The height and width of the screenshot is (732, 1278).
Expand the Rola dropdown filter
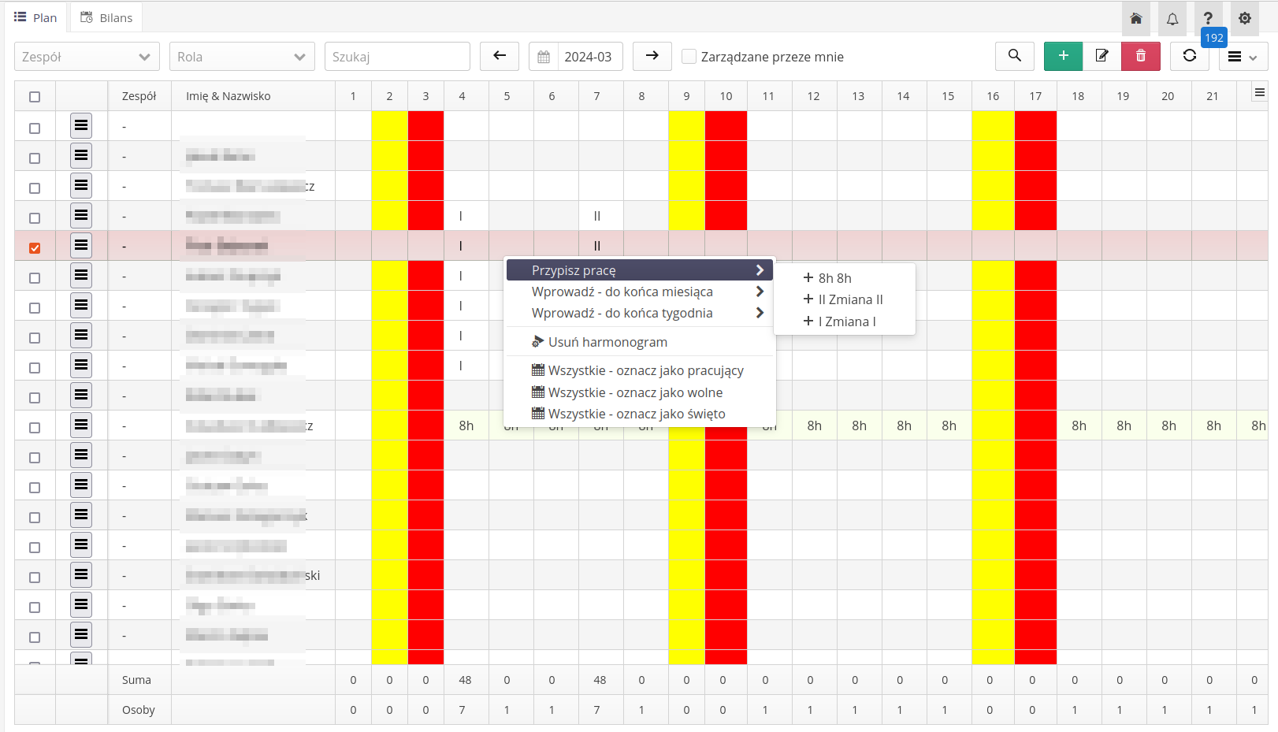pyautogui.click(x=242, y=57)
